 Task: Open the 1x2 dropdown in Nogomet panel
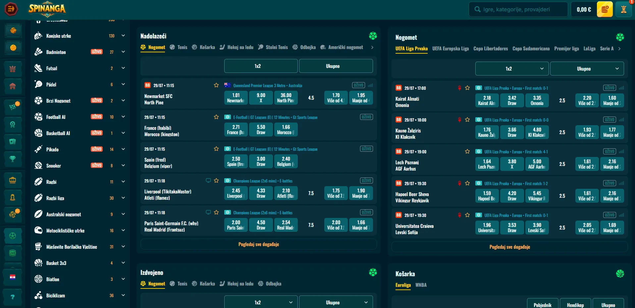pyautogui.click(x=512, y=69)
